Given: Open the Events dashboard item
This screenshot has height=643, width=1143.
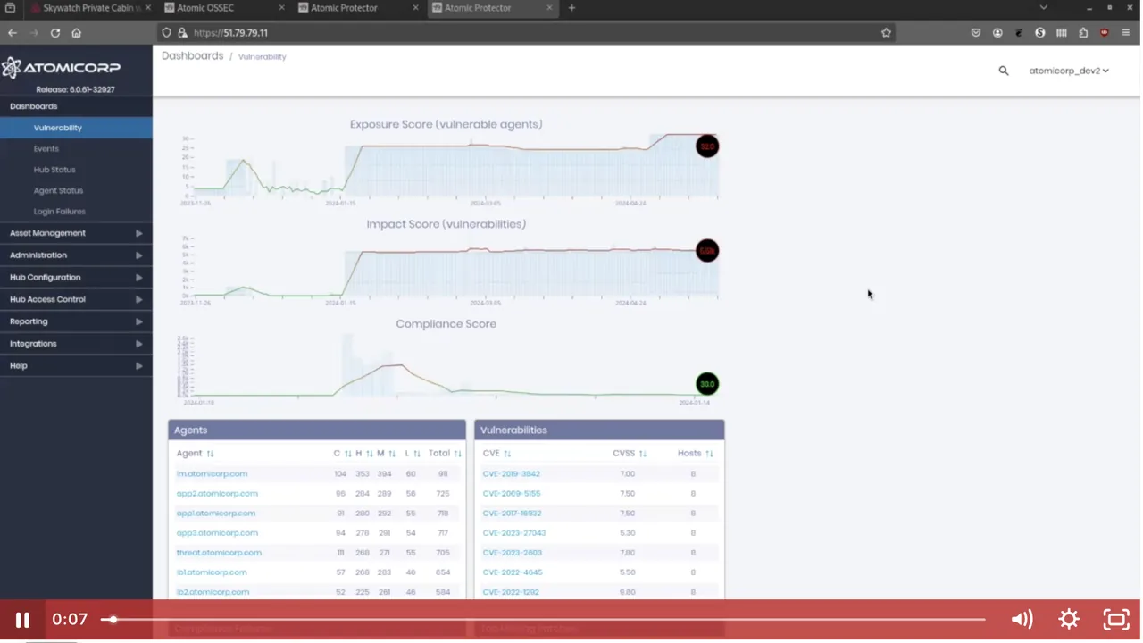Looking at the screenshot, I should pos(46,149).
